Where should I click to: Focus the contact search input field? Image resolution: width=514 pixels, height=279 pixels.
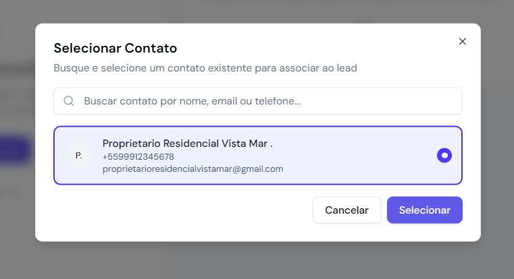coord(270,101)
